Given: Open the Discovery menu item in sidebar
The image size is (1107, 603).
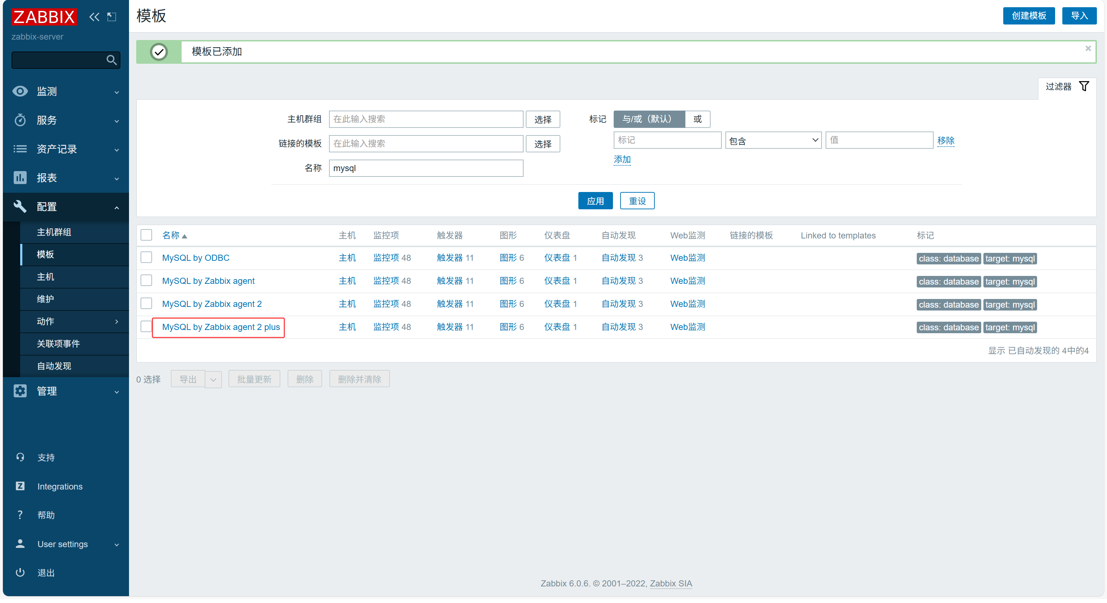Looking at the screenshot, I should coord(74,366).
